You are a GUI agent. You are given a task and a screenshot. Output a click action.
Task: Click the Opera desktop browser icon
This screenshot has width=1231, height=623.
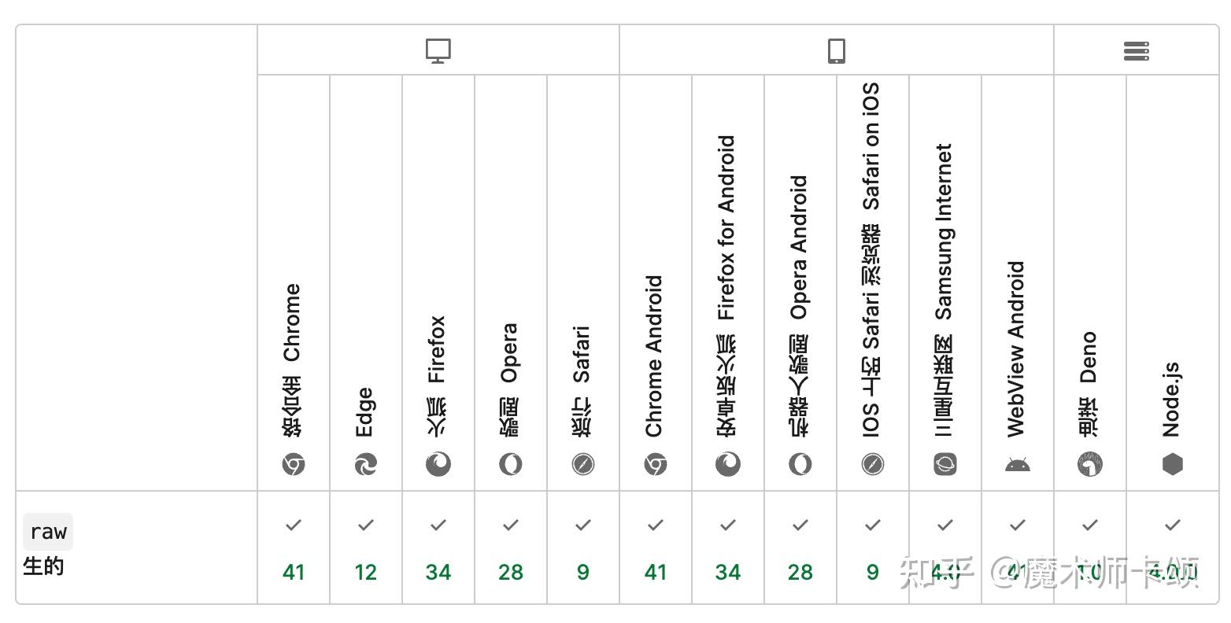pyautogui.click(x=511, y=465)
